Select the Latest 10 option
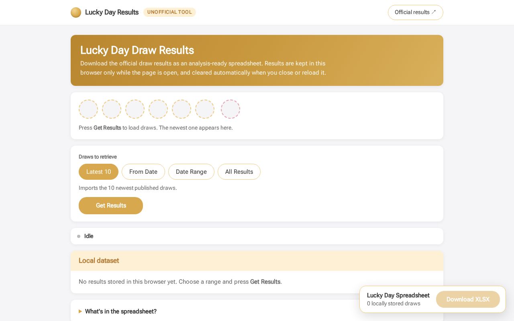 98,172
